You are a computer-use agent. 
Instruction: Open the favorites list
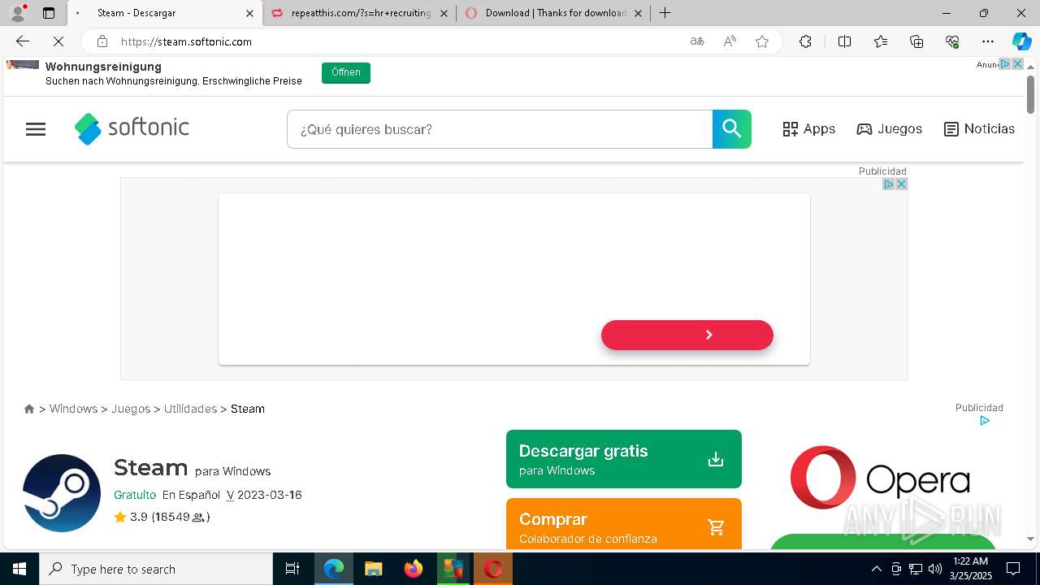(881, 41)
